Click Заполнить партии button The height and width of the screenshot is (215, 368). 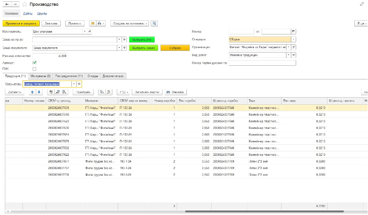point(147,92)
